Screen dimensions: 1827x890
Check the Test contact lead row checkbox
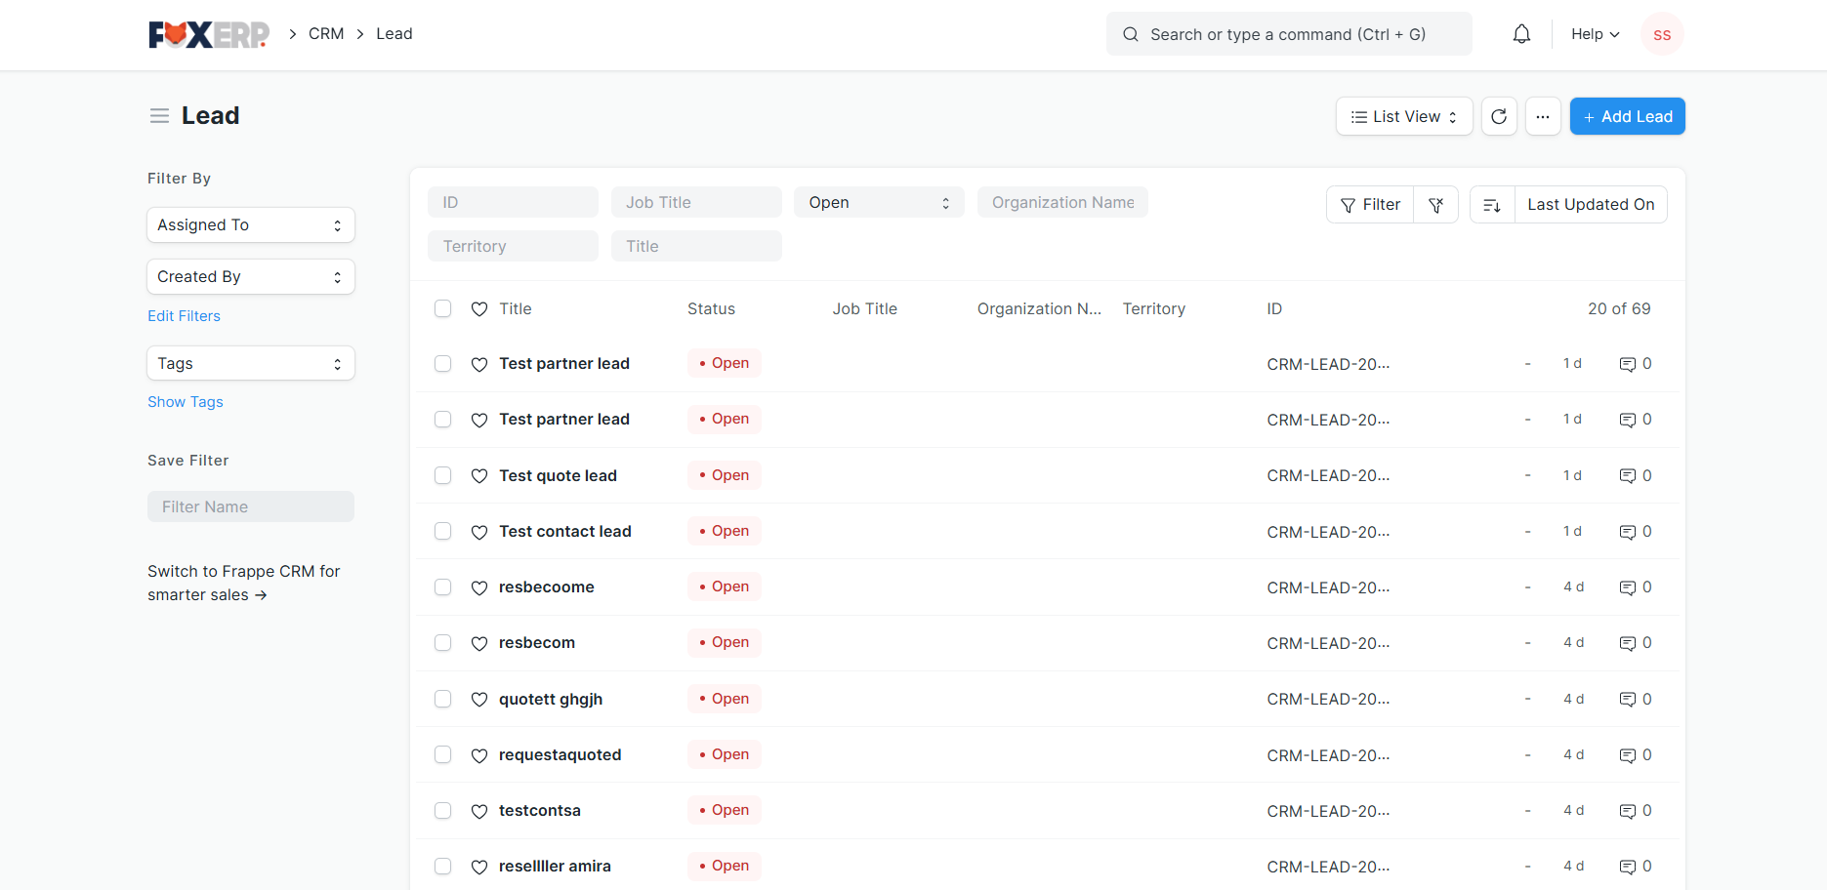pos(443,531)
